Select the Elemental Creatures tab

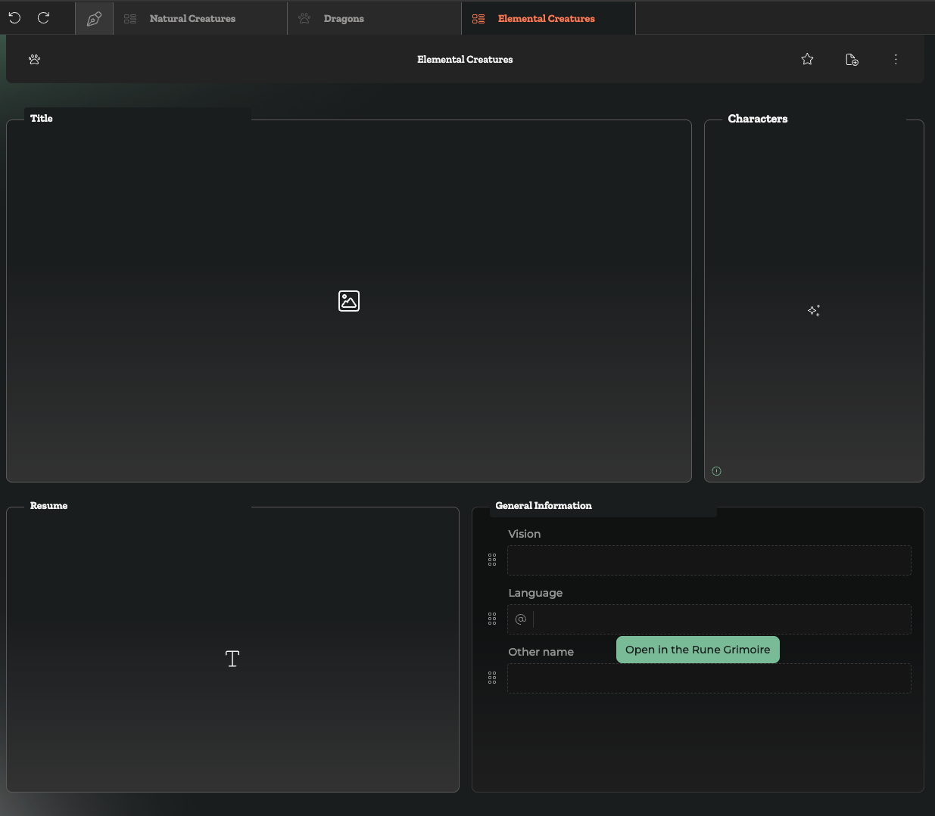[x=546, y=19]
